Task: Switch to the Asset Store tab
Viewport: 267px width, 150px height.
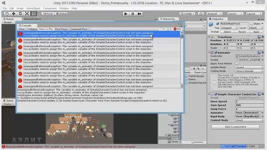Action: coord(33,19)
